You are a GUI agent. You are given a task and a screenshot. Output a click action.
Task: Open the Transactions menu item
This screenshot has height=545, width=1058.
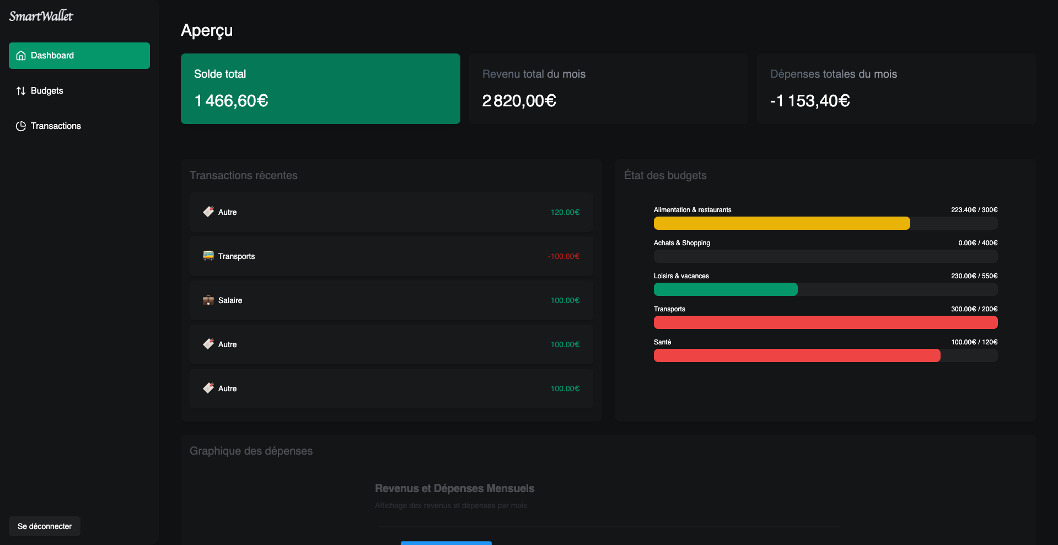(79, 126)
